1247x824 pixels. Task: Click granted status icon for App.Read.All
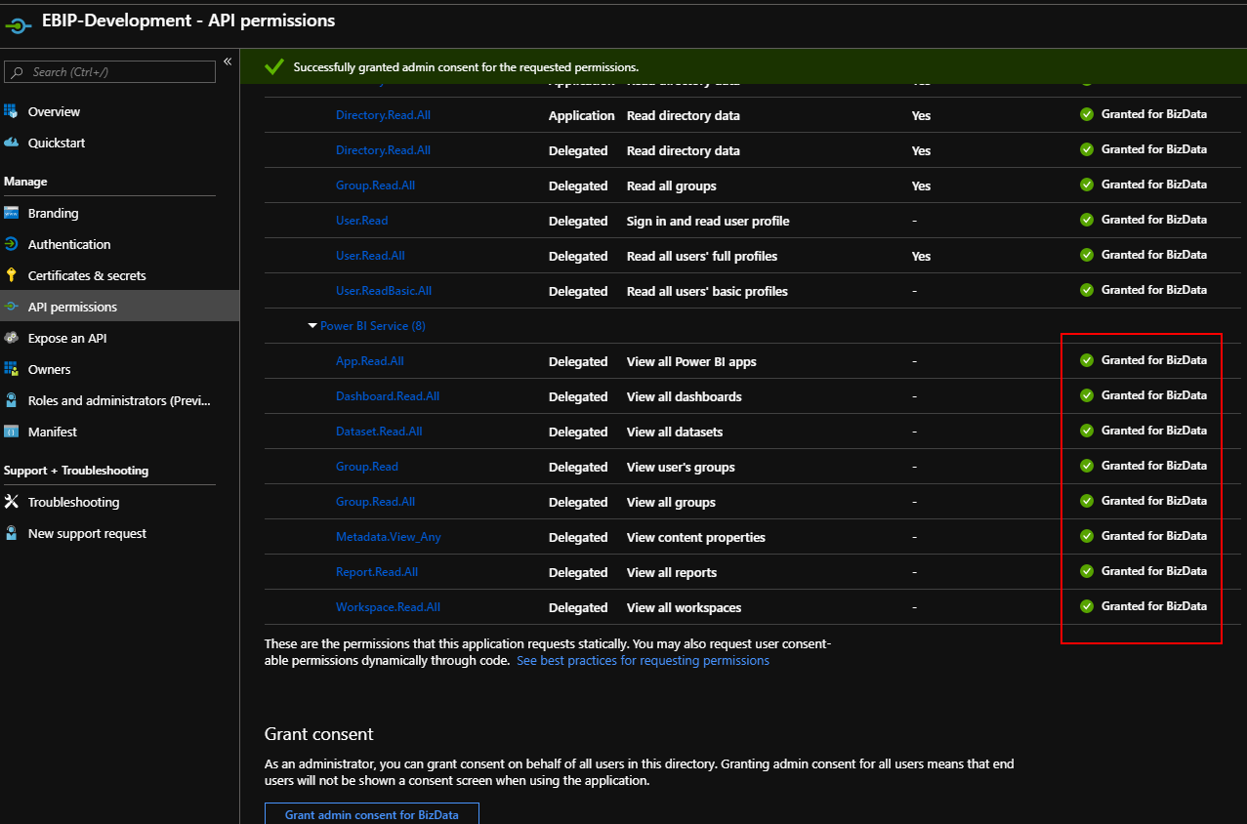1086,360
